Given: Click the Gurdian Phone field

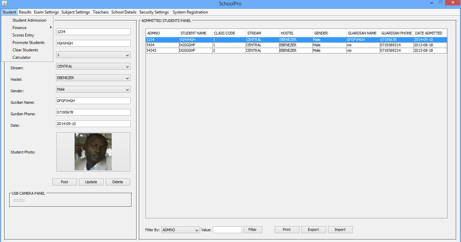Looking at the screenshot, I should [x=93, y=112].
